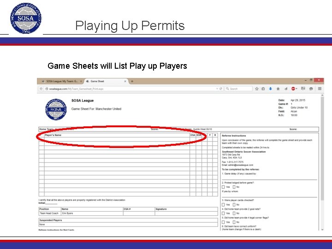The image size is (332, 249).
Task: Click the red ad-block stop icon
Action: pyautogui.click(x=293, y=89)
